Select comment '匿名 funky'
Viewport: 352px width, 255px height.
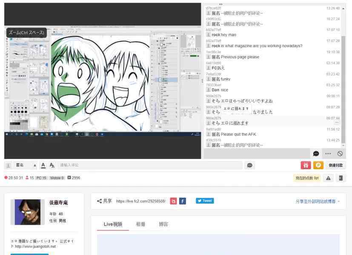pos(273,77)
